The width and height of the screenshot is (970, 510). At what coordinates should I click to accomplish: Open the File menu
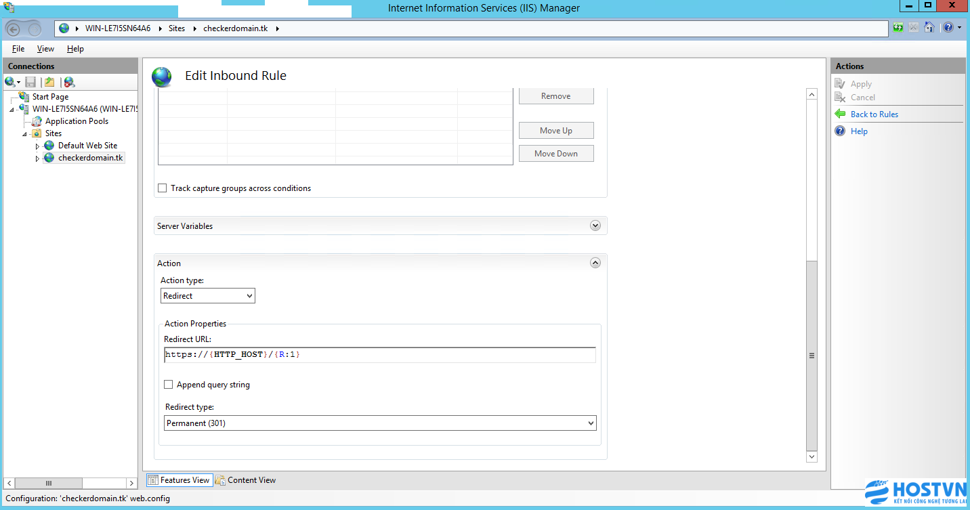[18, 49]
